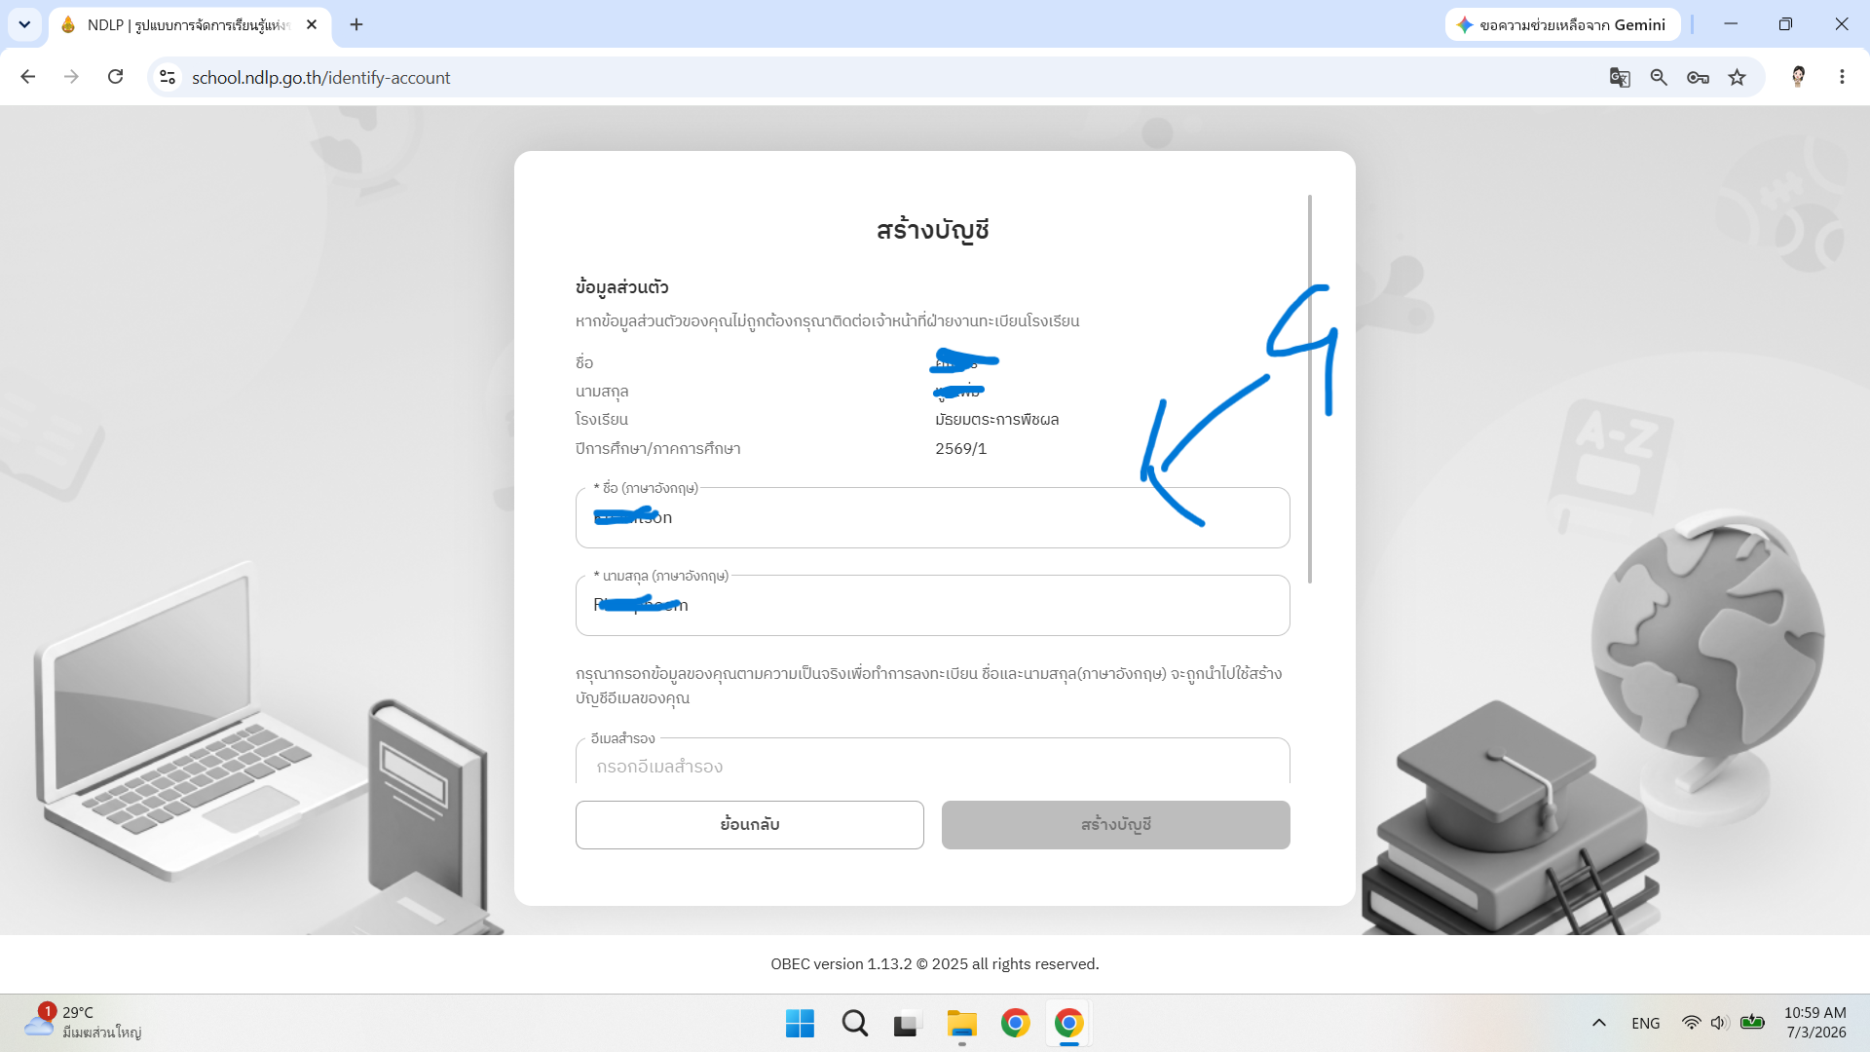Click the Google Translate icon in address bar
This screenshot has width=1870, height=1052.
coord(1620,78)
